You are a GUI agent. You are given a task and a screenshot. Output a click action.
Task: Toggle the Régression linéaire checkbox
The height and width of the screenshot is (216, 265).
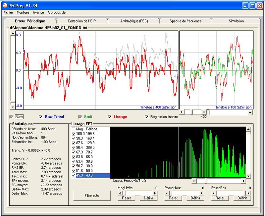point(146,117)
